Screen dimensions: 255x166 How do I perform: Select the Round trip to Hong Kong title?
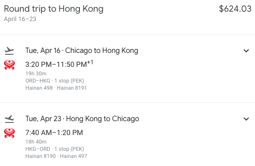click(54, 9)
